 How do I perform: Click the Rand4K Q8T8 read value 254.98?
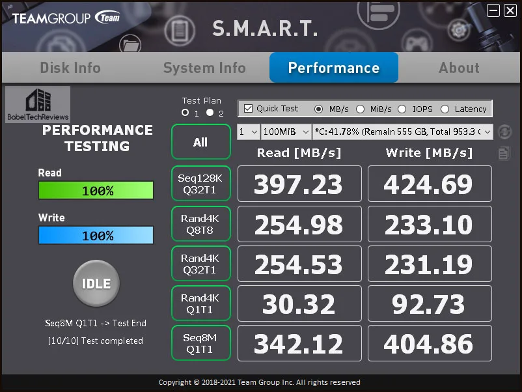(299, 224)
